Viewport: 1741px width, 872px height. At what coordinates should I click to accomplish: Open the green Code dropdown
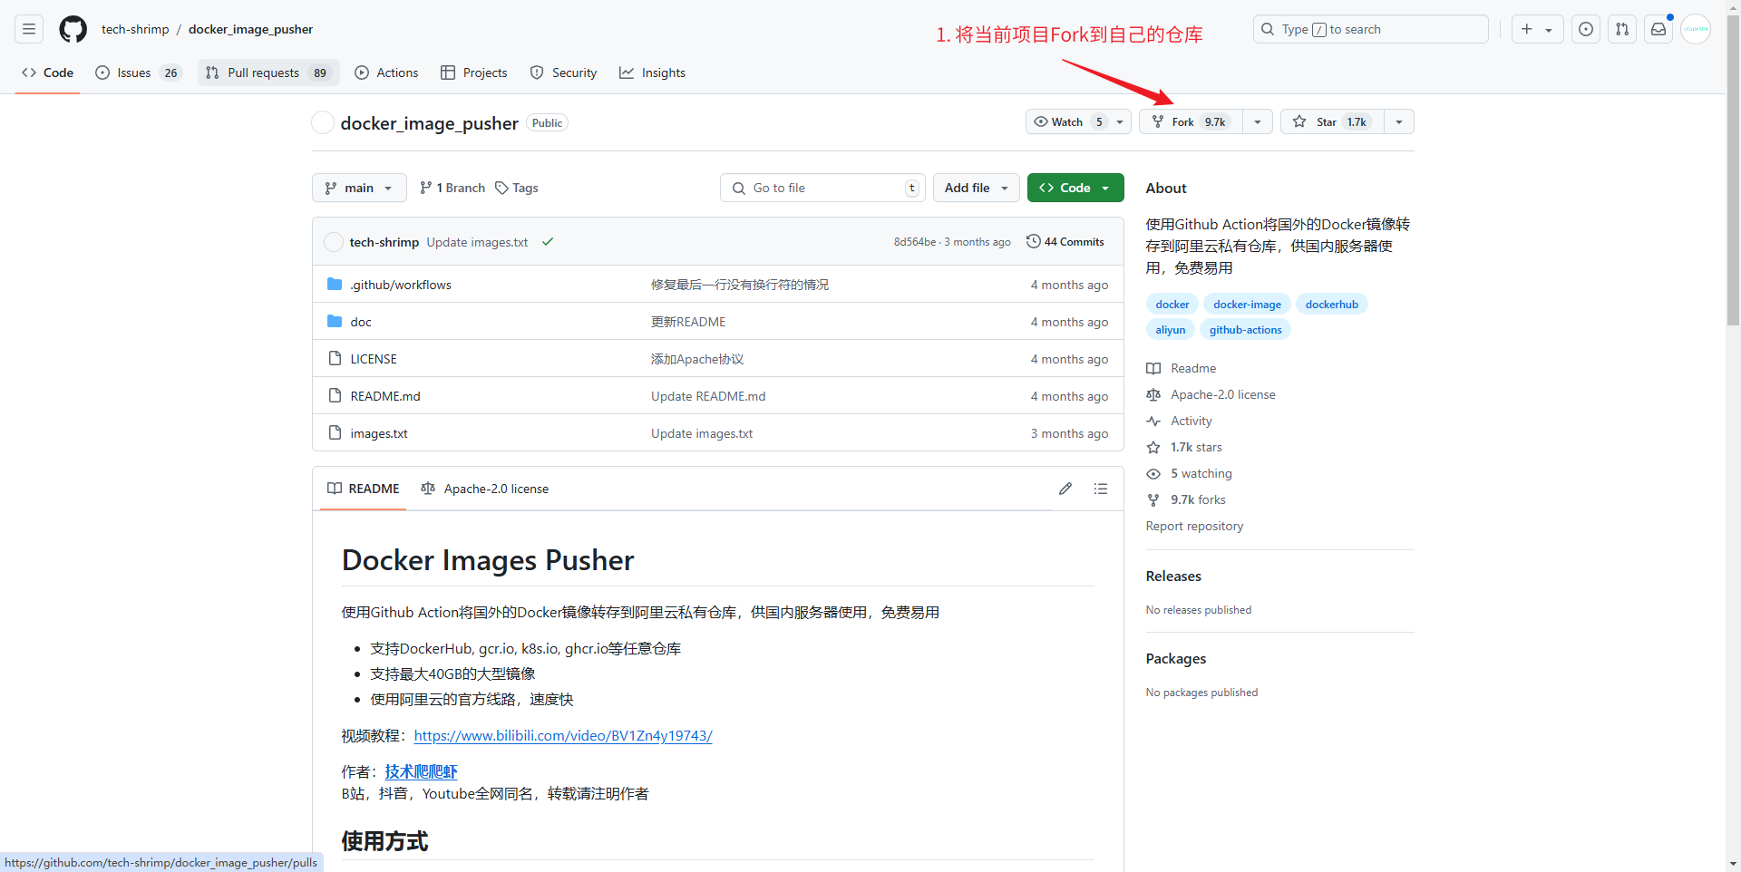(x=1075, y=188)
